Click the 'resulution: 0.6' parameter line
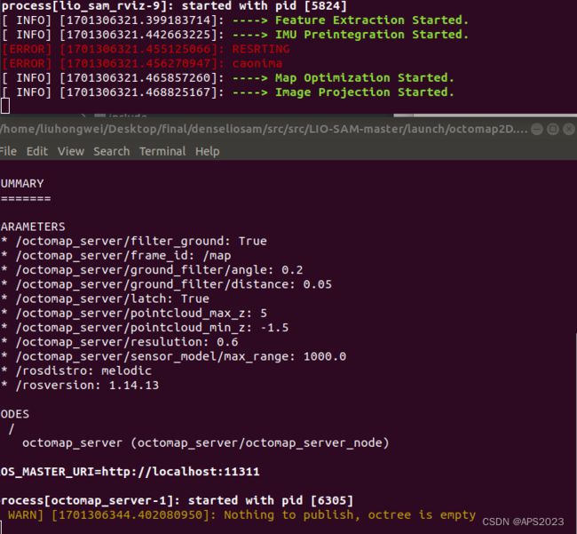Viewport: 577px width, 534px height. pyautogui.click(x=120, y=342)
